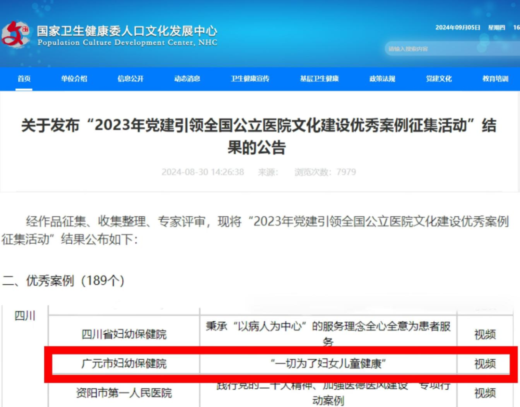
Task: Open the “一切为了妇女儿童健康” case entry
Action: coord(328,364)
